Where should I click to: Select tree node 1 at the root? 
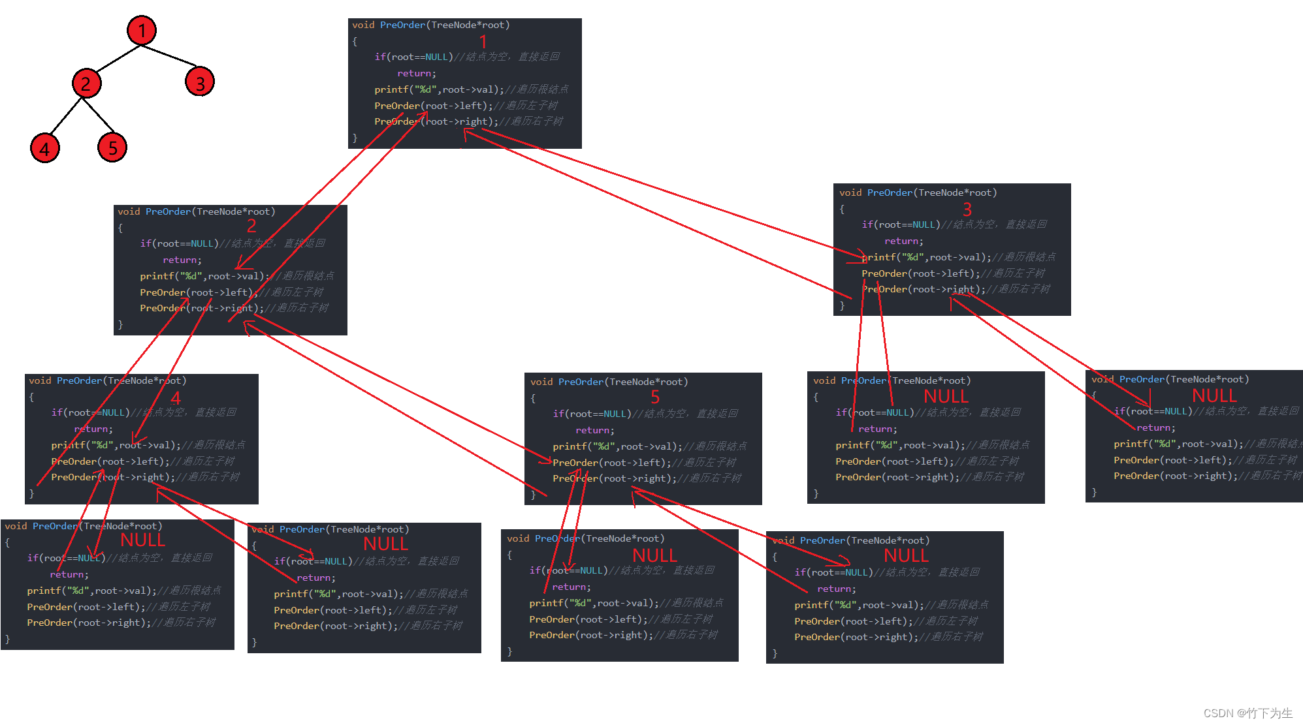[142, 30]
